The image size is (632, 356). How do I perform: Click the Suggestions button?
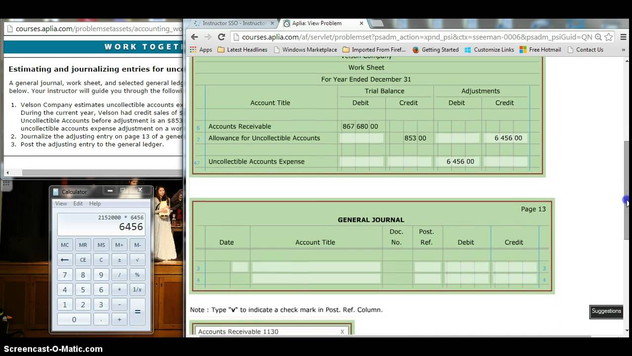pos(606,311)
